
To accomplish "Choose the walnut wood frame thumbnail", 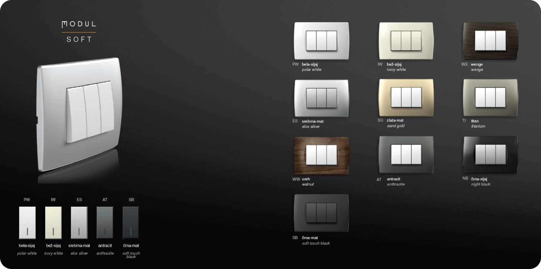I will pos(321,155).
